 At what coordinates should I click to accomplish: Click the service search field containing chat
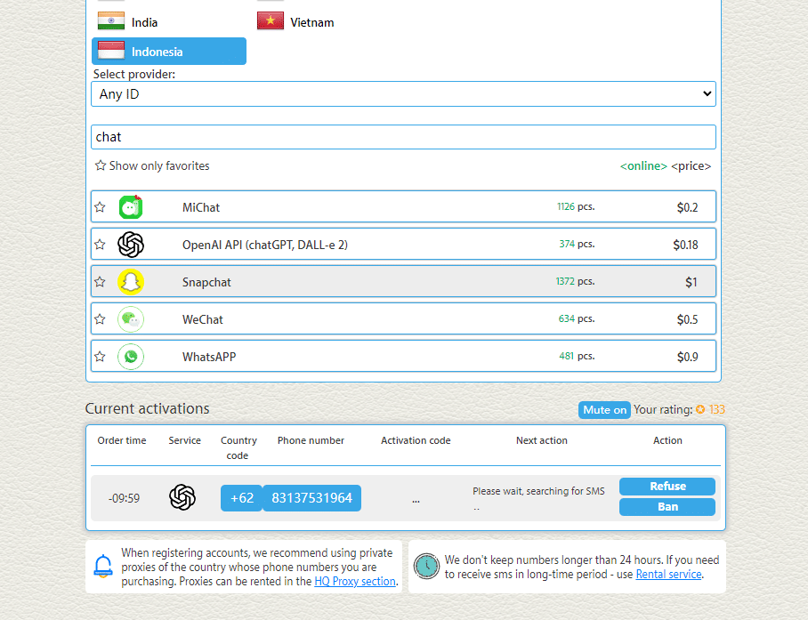[x=403, y=137]
